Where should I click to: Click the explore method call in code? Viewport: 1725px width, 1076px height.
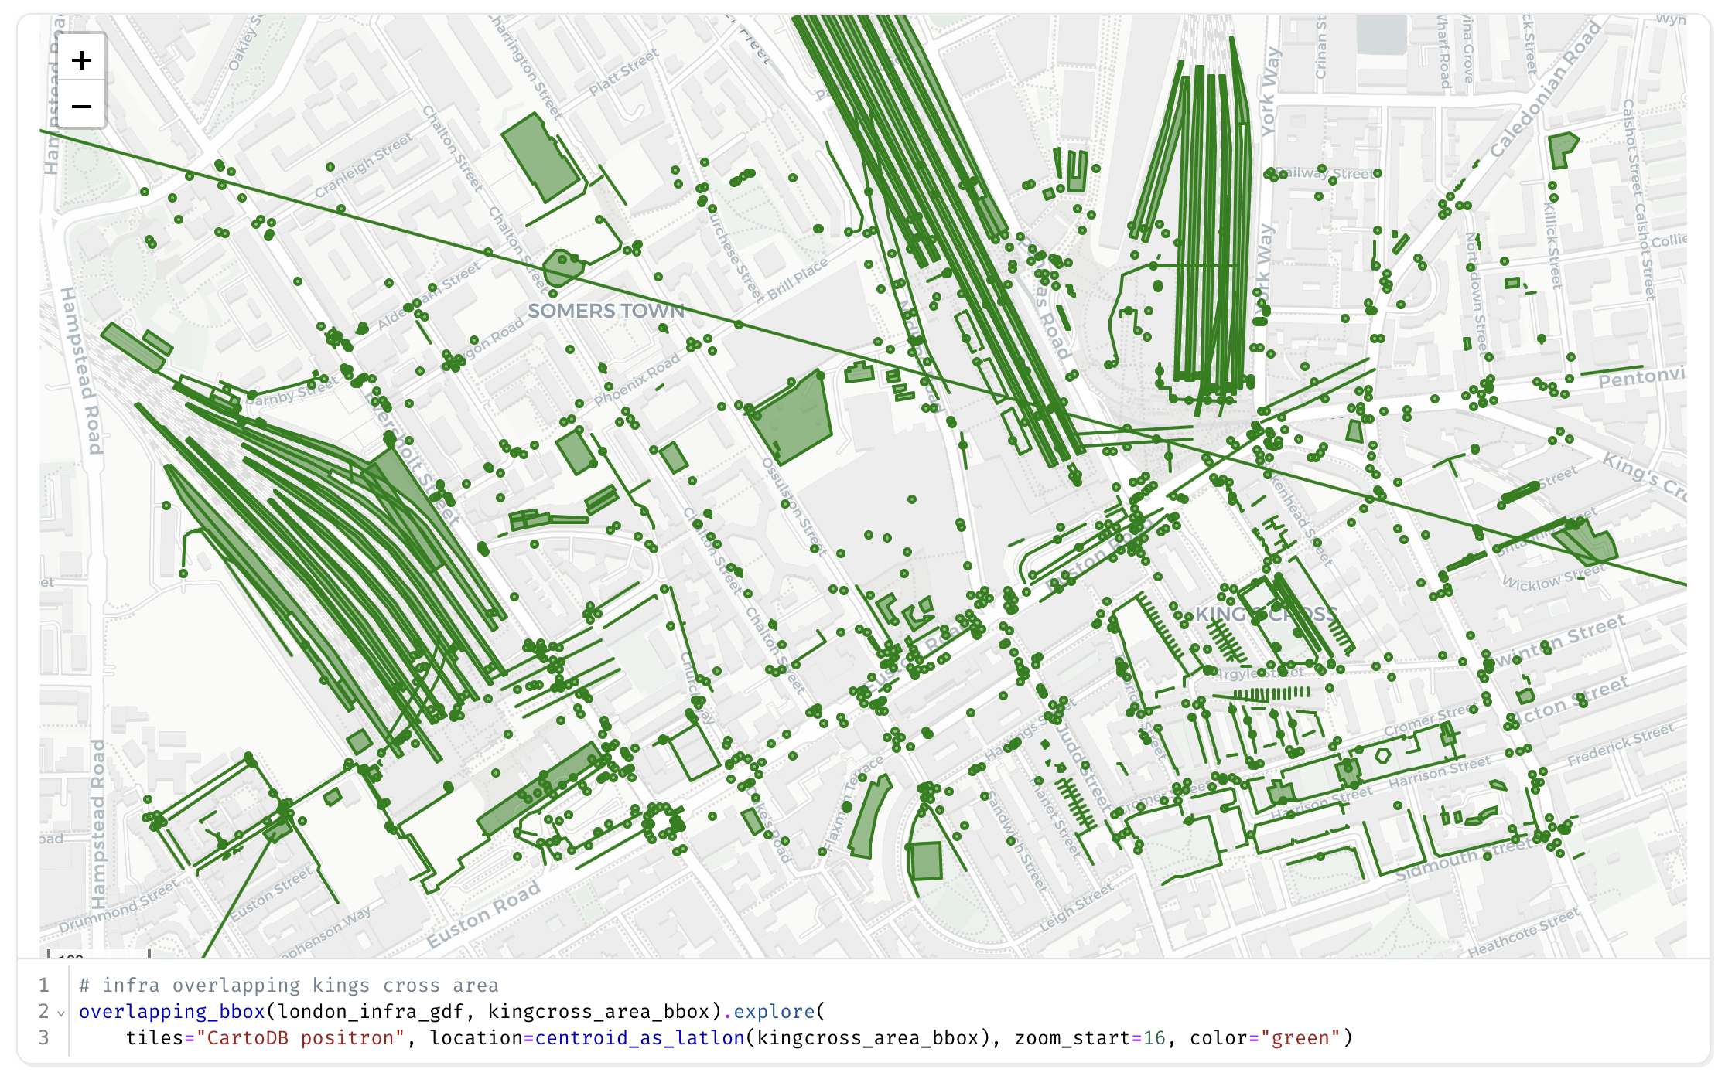click(774, 1011)
